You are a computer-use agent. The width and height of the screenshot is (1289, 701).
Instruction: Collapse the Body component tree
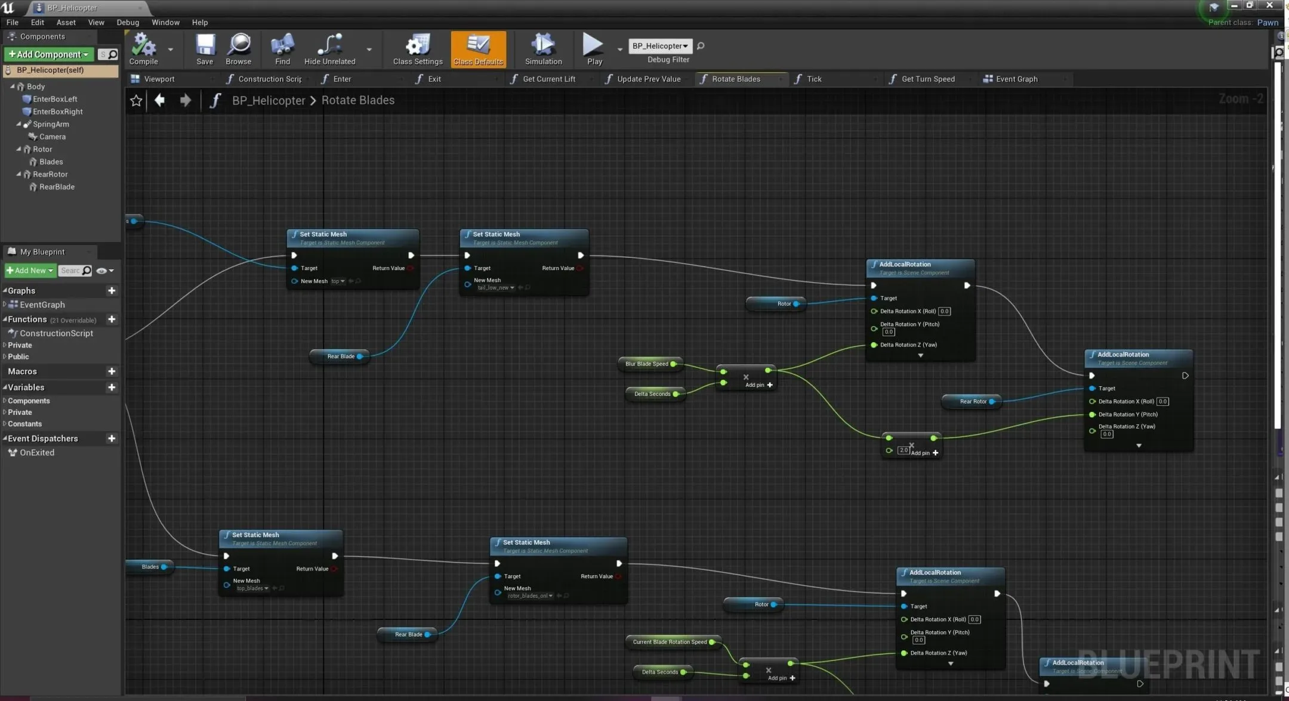(x=12, y=86)
